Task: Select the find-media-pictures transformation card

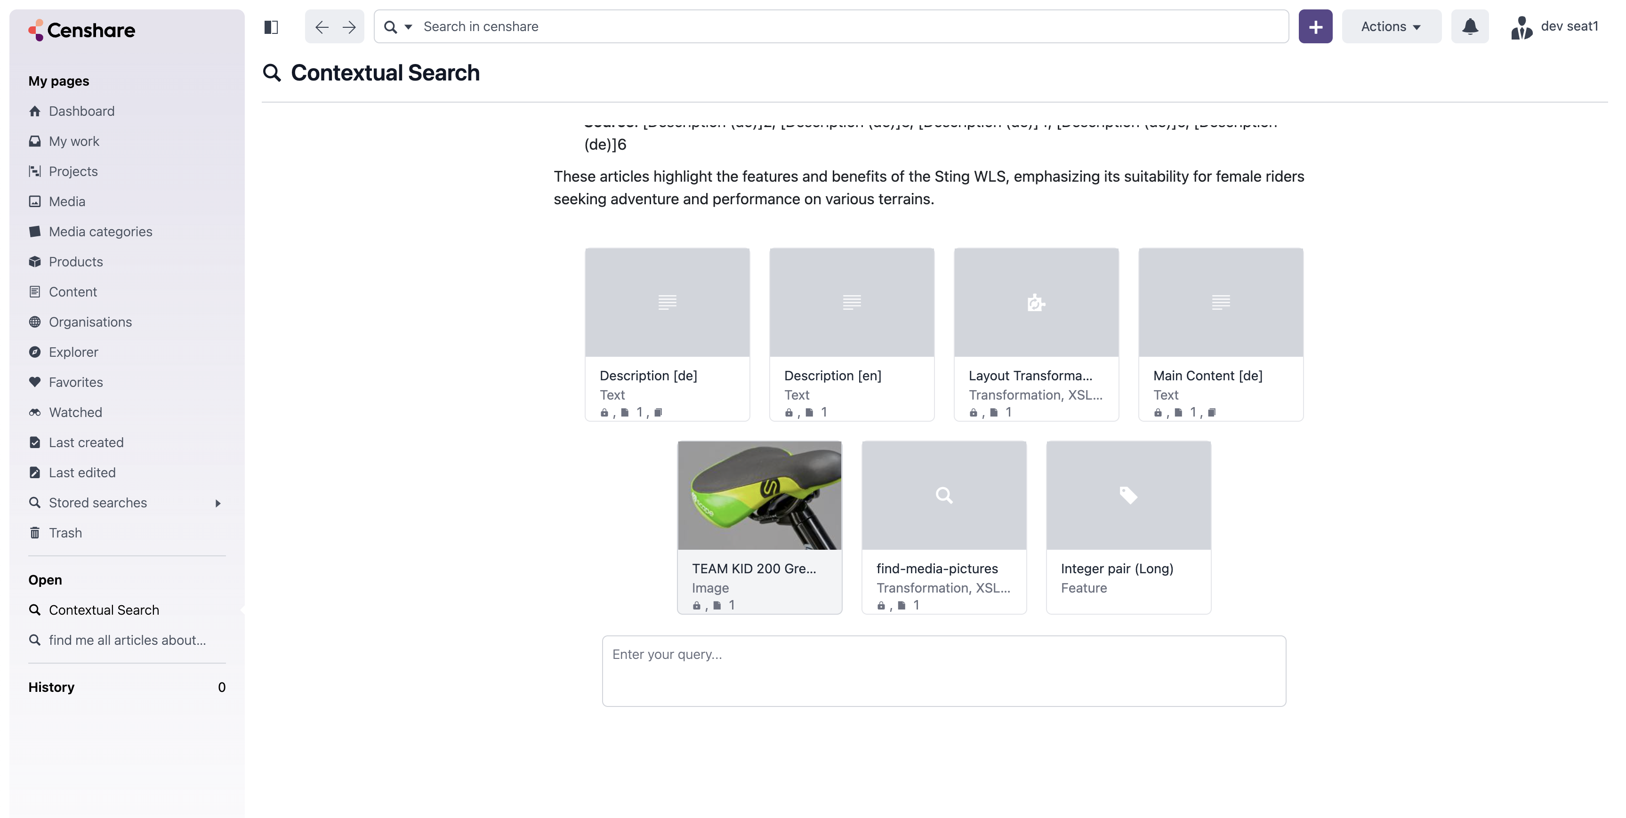Action: pos(944,527)
